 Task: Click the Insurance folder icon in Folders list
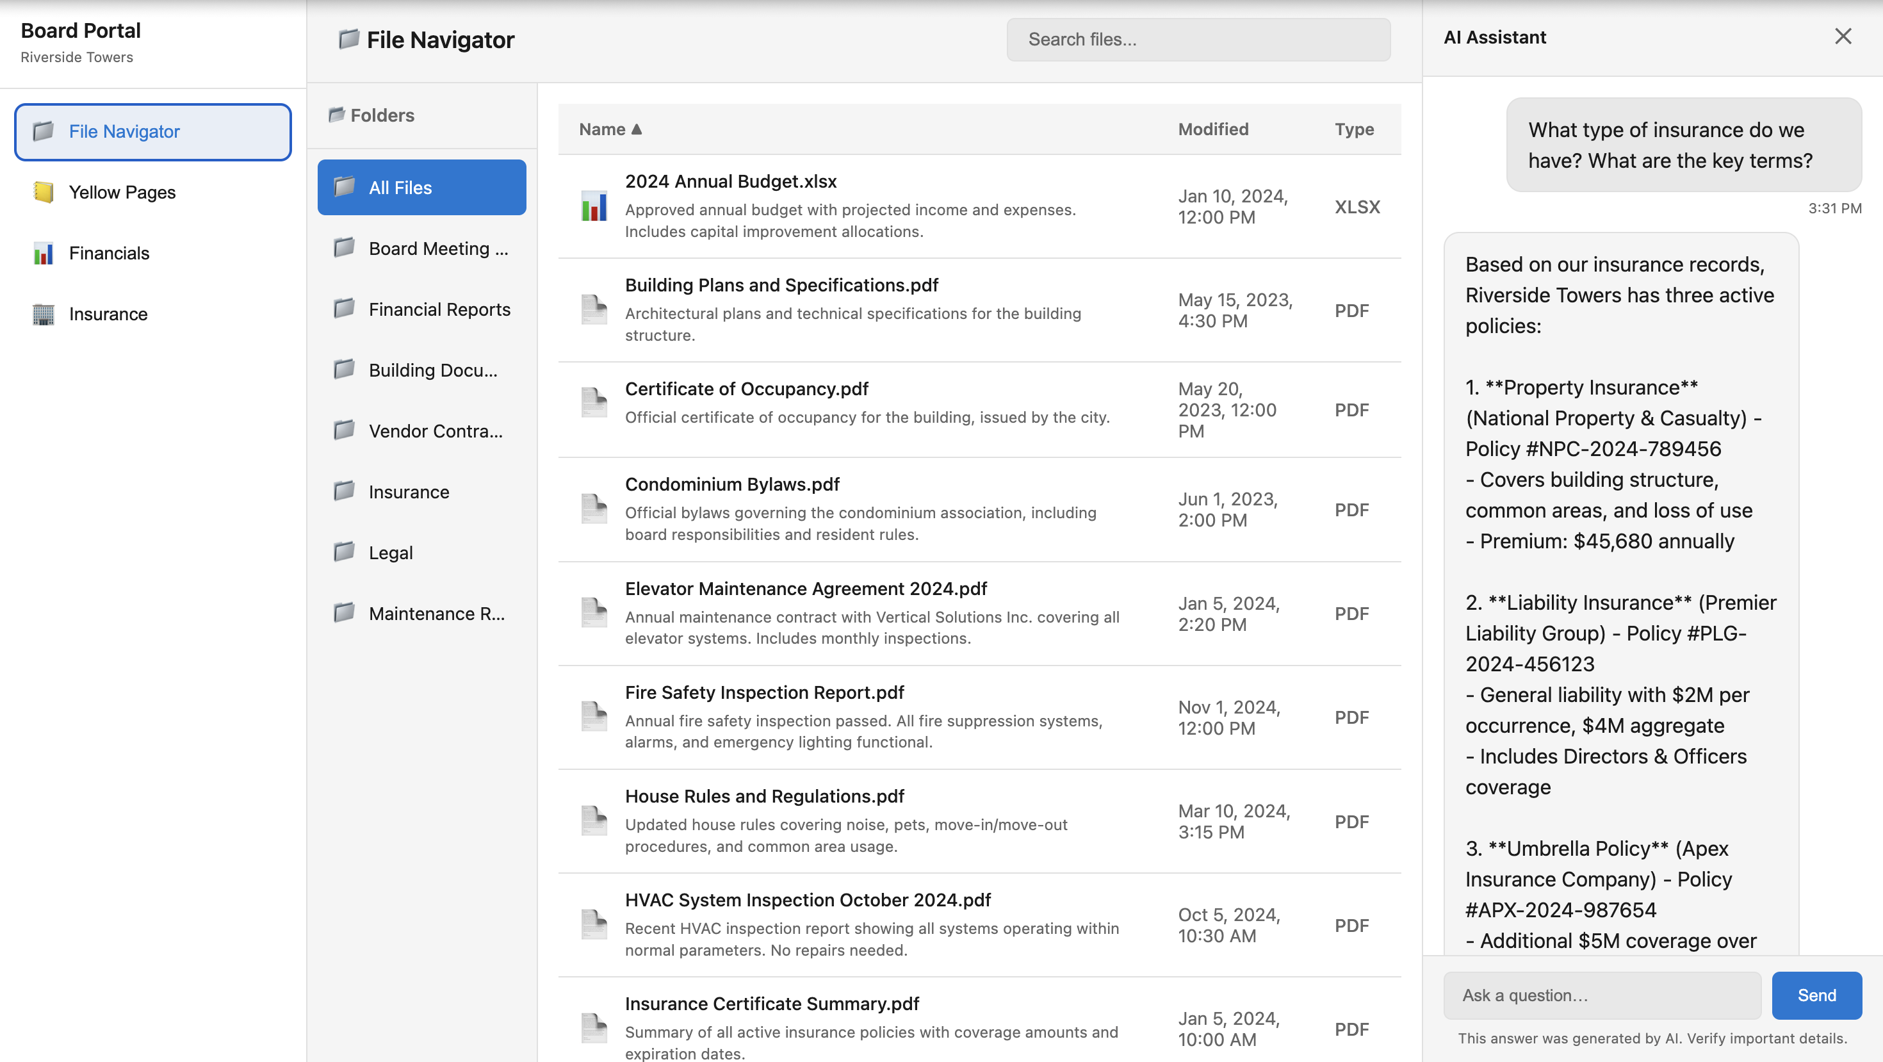click(x=345, y=491)
